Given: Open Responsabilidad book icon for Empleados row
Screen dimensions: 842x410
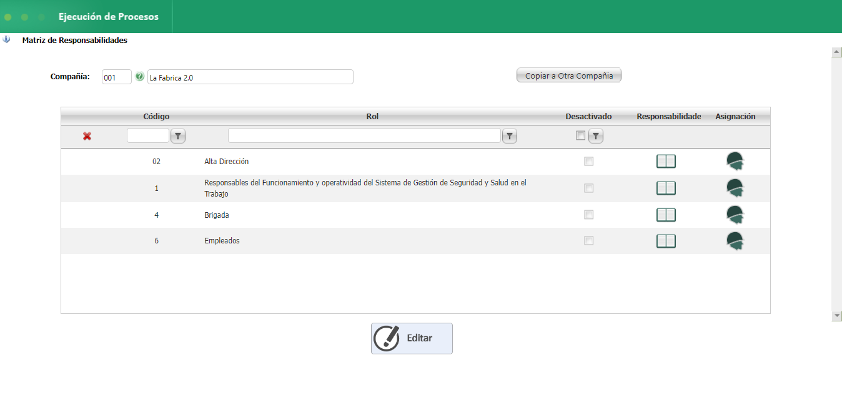Looking at the screenshot, I should (666, 241).
